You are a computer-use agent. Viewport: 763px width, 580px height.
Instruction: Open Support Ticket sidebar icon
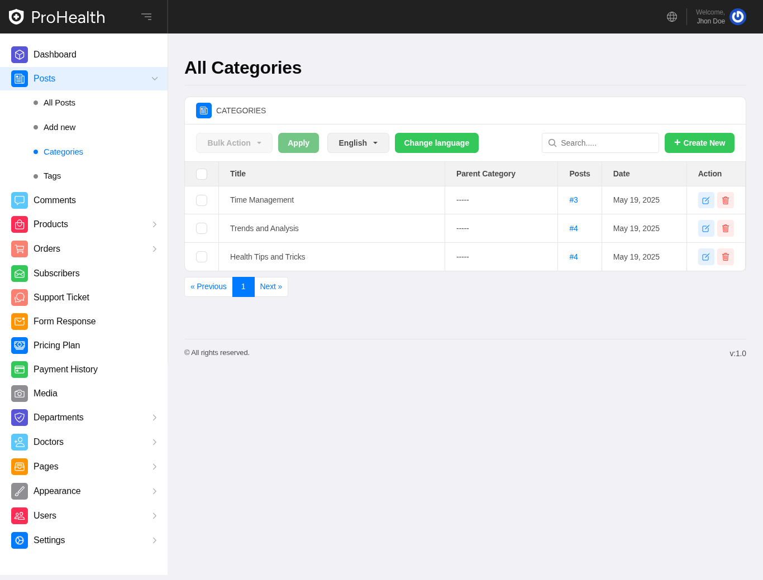point(20,298)
